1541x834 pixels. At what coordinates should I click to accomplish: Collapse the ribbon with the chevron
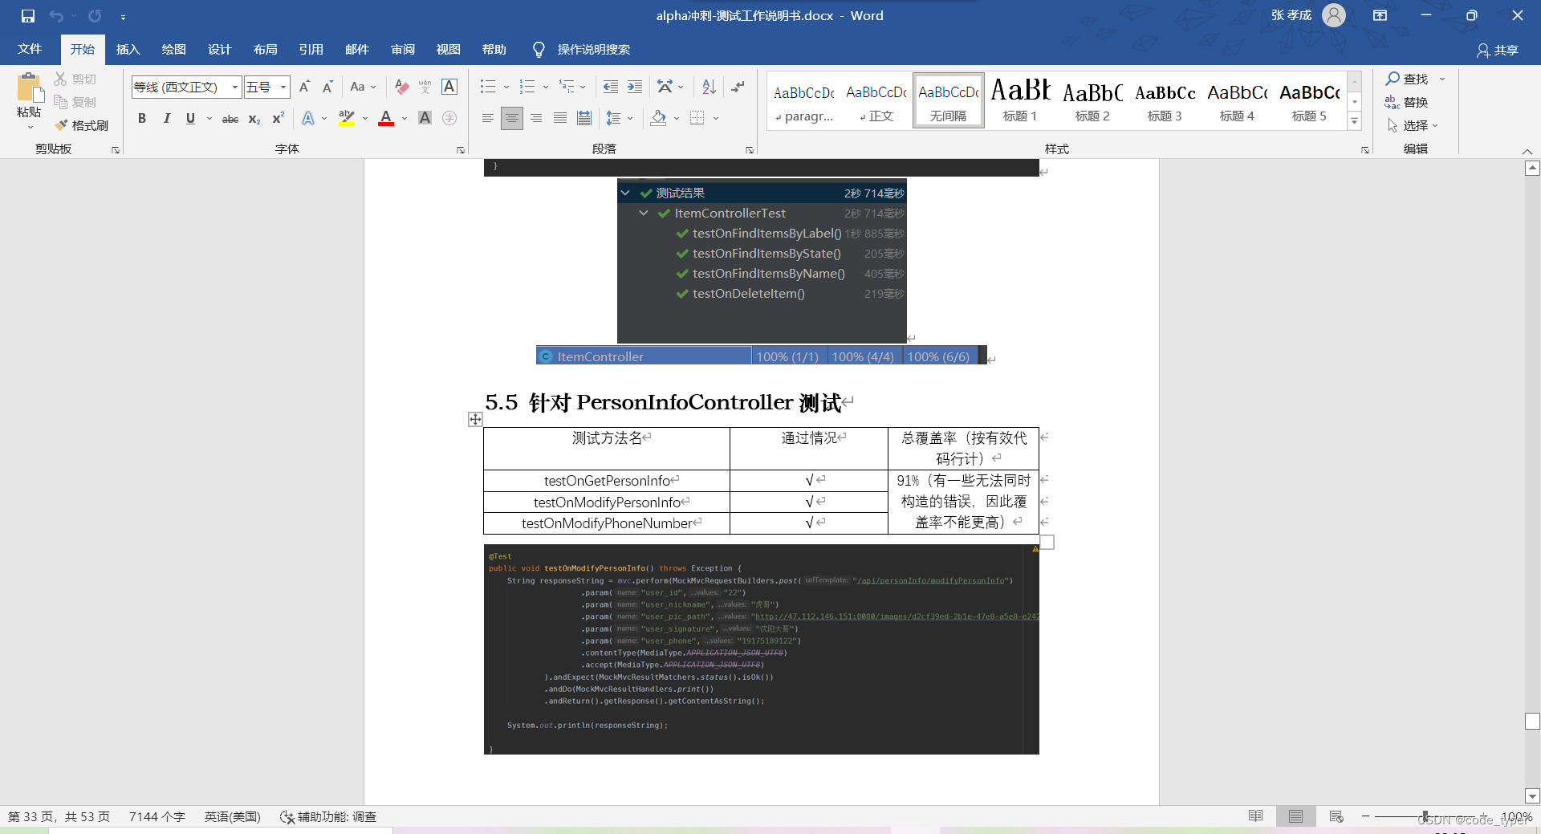[1527, 152]
